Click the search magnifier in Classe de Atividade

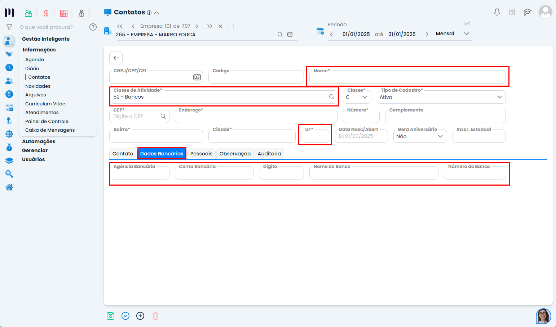tap(331, 97)
